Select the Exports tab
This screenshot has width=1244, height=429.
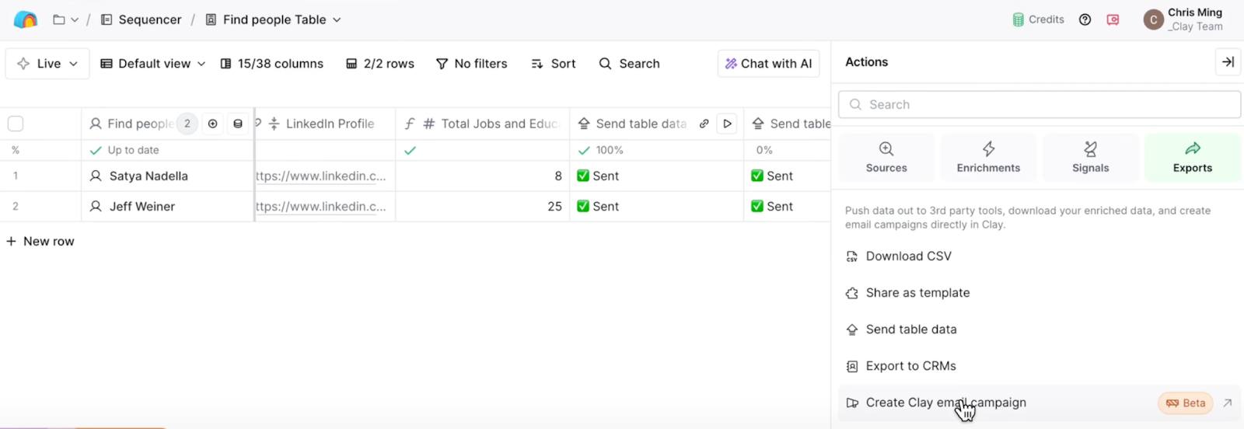point(1193,158)
